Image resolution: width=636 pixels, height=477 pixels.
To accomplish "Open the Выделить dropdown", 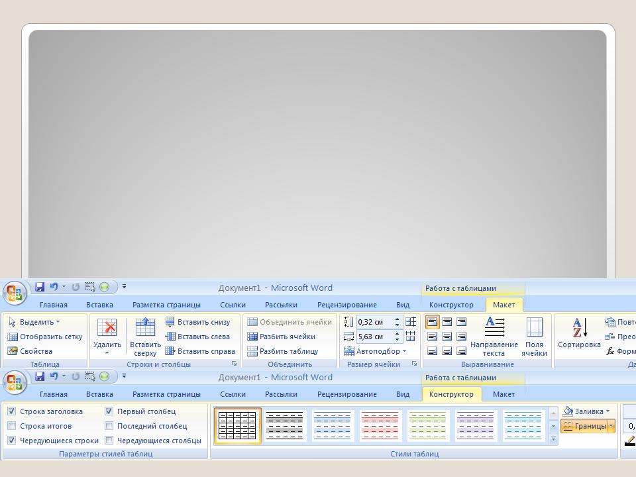I will click(x=34, y=322).
